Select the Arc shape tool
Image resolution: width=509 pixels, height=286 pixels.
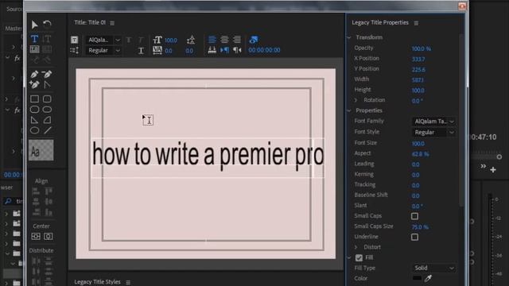47,120
